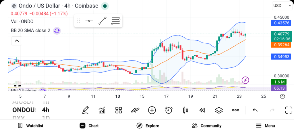Tap the pencil drawing tools icon
This screenshot has width=294, height=132.
click(x=85, y=110)
